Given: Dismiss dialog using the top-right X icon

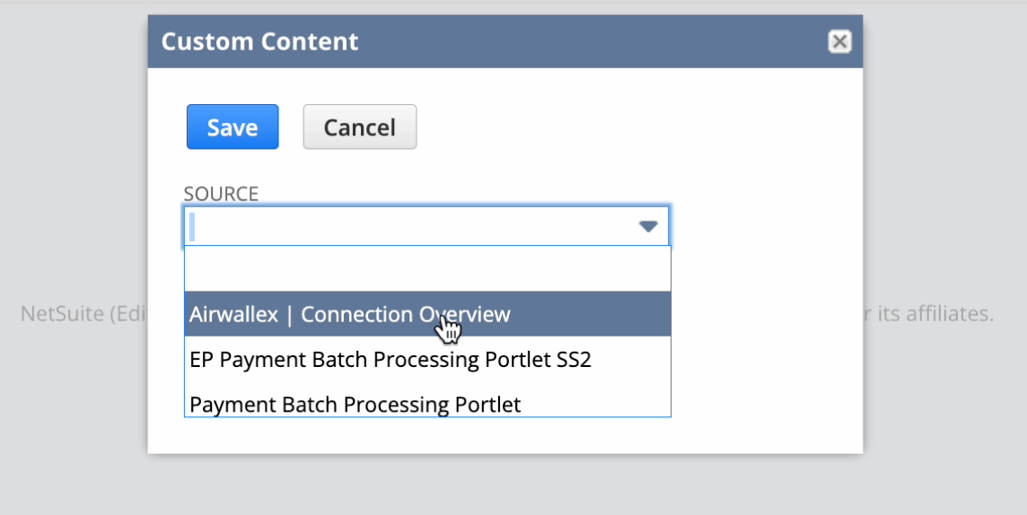Looking at the screenshot, I should [838, 41].
